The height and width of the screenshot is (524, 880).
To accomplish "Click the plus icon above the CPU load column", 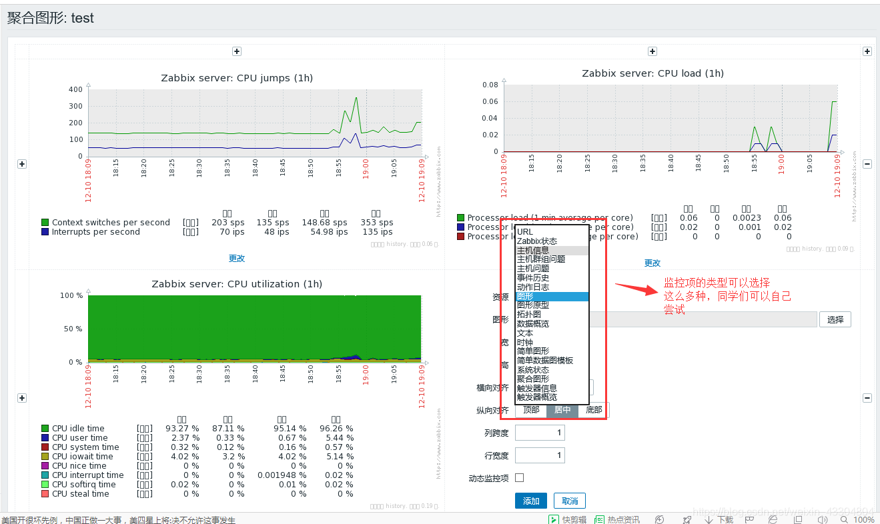I will [652, 51].
